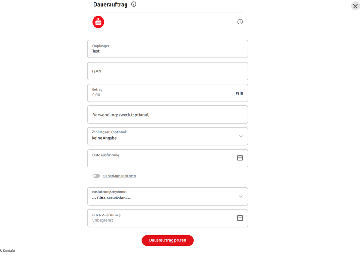Click the red Sparkasse logo icon
This screenshot has height=255, width=361.
tap(98, 22)
